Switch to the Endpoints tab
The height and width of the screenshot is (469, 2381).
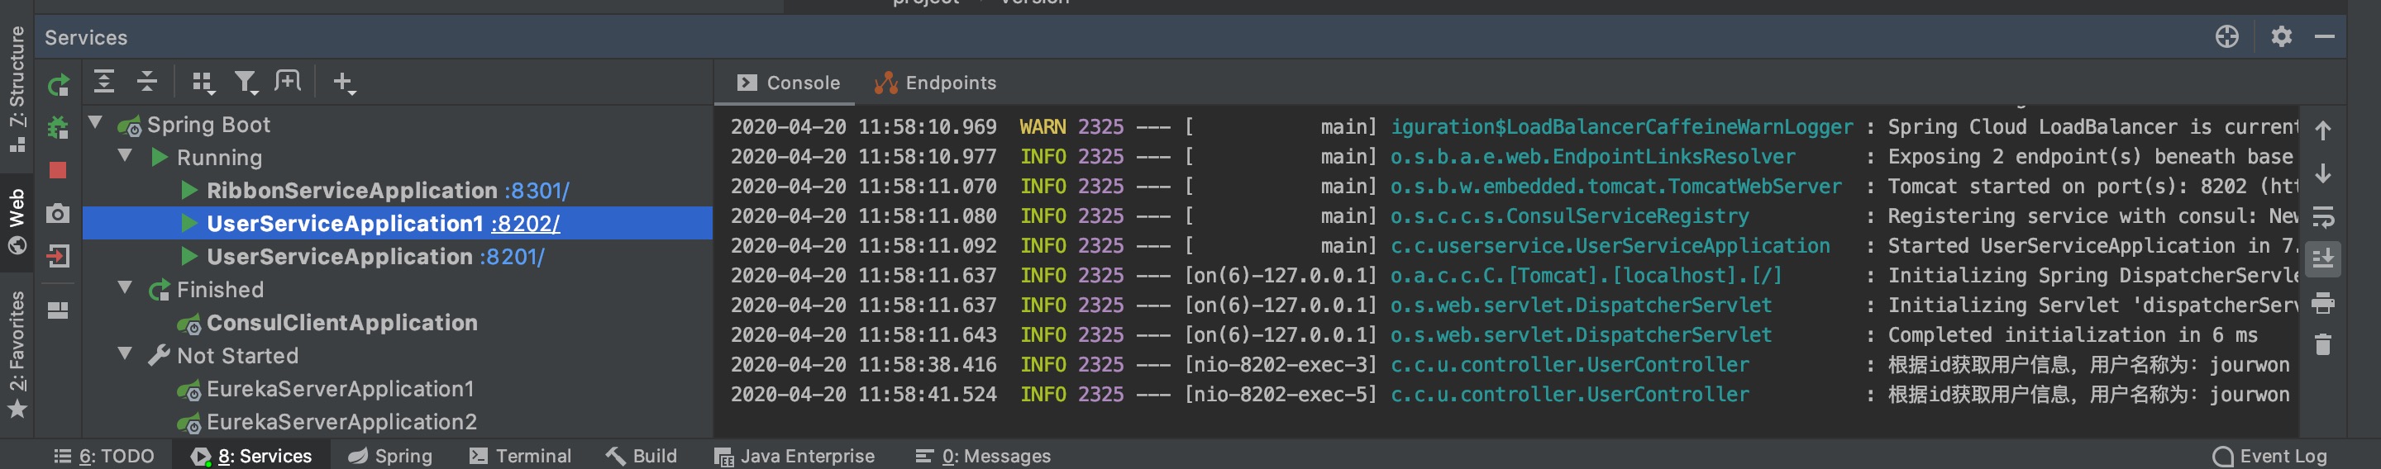(x=935, y=83)
